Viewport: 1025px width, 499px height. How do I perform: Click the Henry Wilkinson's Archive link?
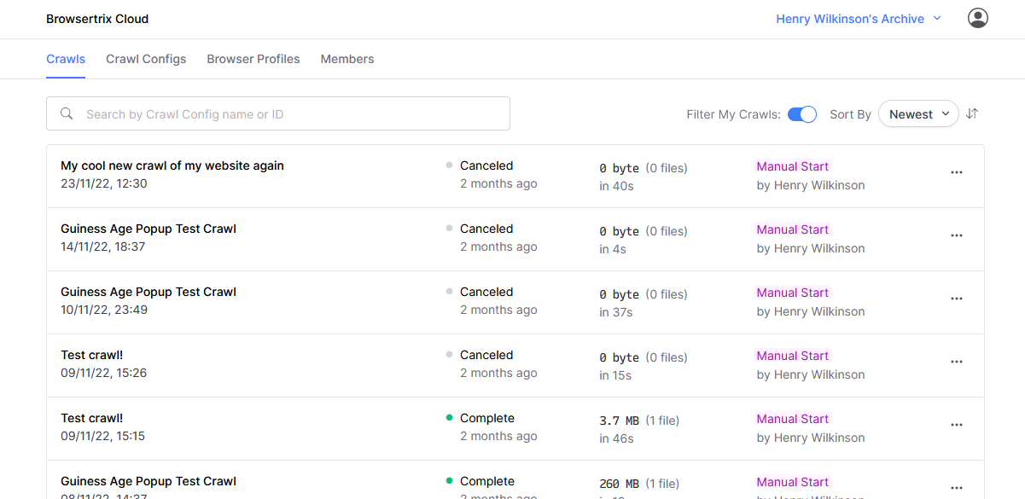pyautogui.click(x=849, y=18)
